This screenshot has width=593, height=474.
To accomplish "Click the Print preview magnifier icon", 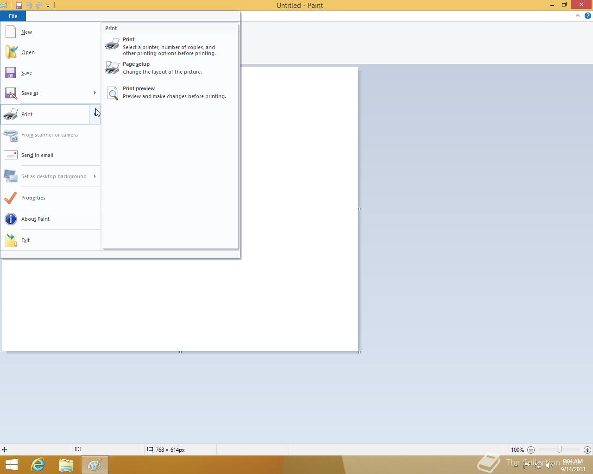I will click(x=113, y=93).
